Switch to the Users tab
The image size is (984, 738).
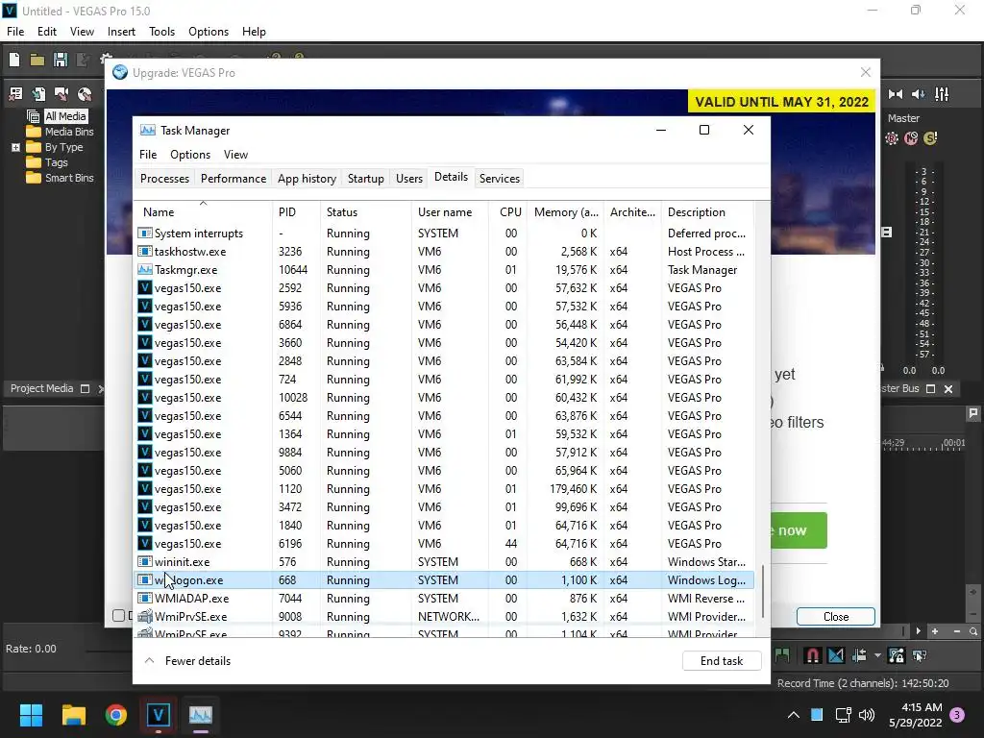(x=409, y=178)
